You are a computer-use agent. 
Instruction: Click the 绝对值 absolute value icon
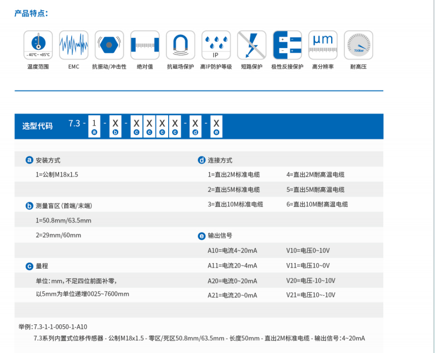tap(145, 45)
